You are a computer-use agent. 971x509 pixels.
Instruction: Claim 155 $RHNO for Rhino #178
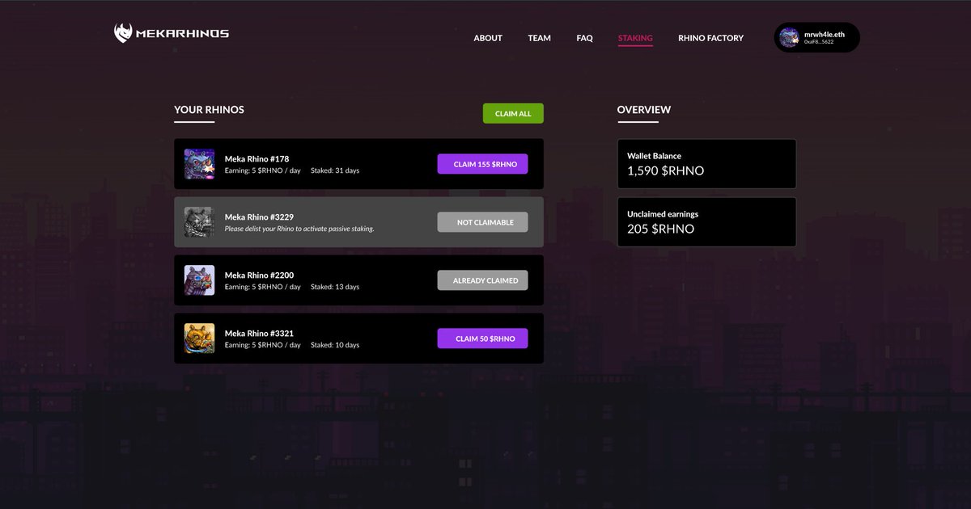click(482, 164)
